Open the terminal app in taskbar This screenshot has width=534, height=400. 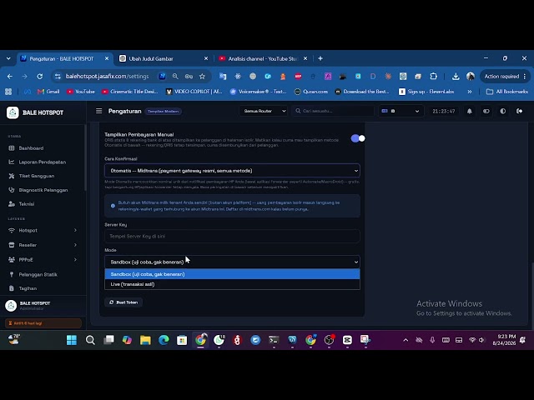274,340
